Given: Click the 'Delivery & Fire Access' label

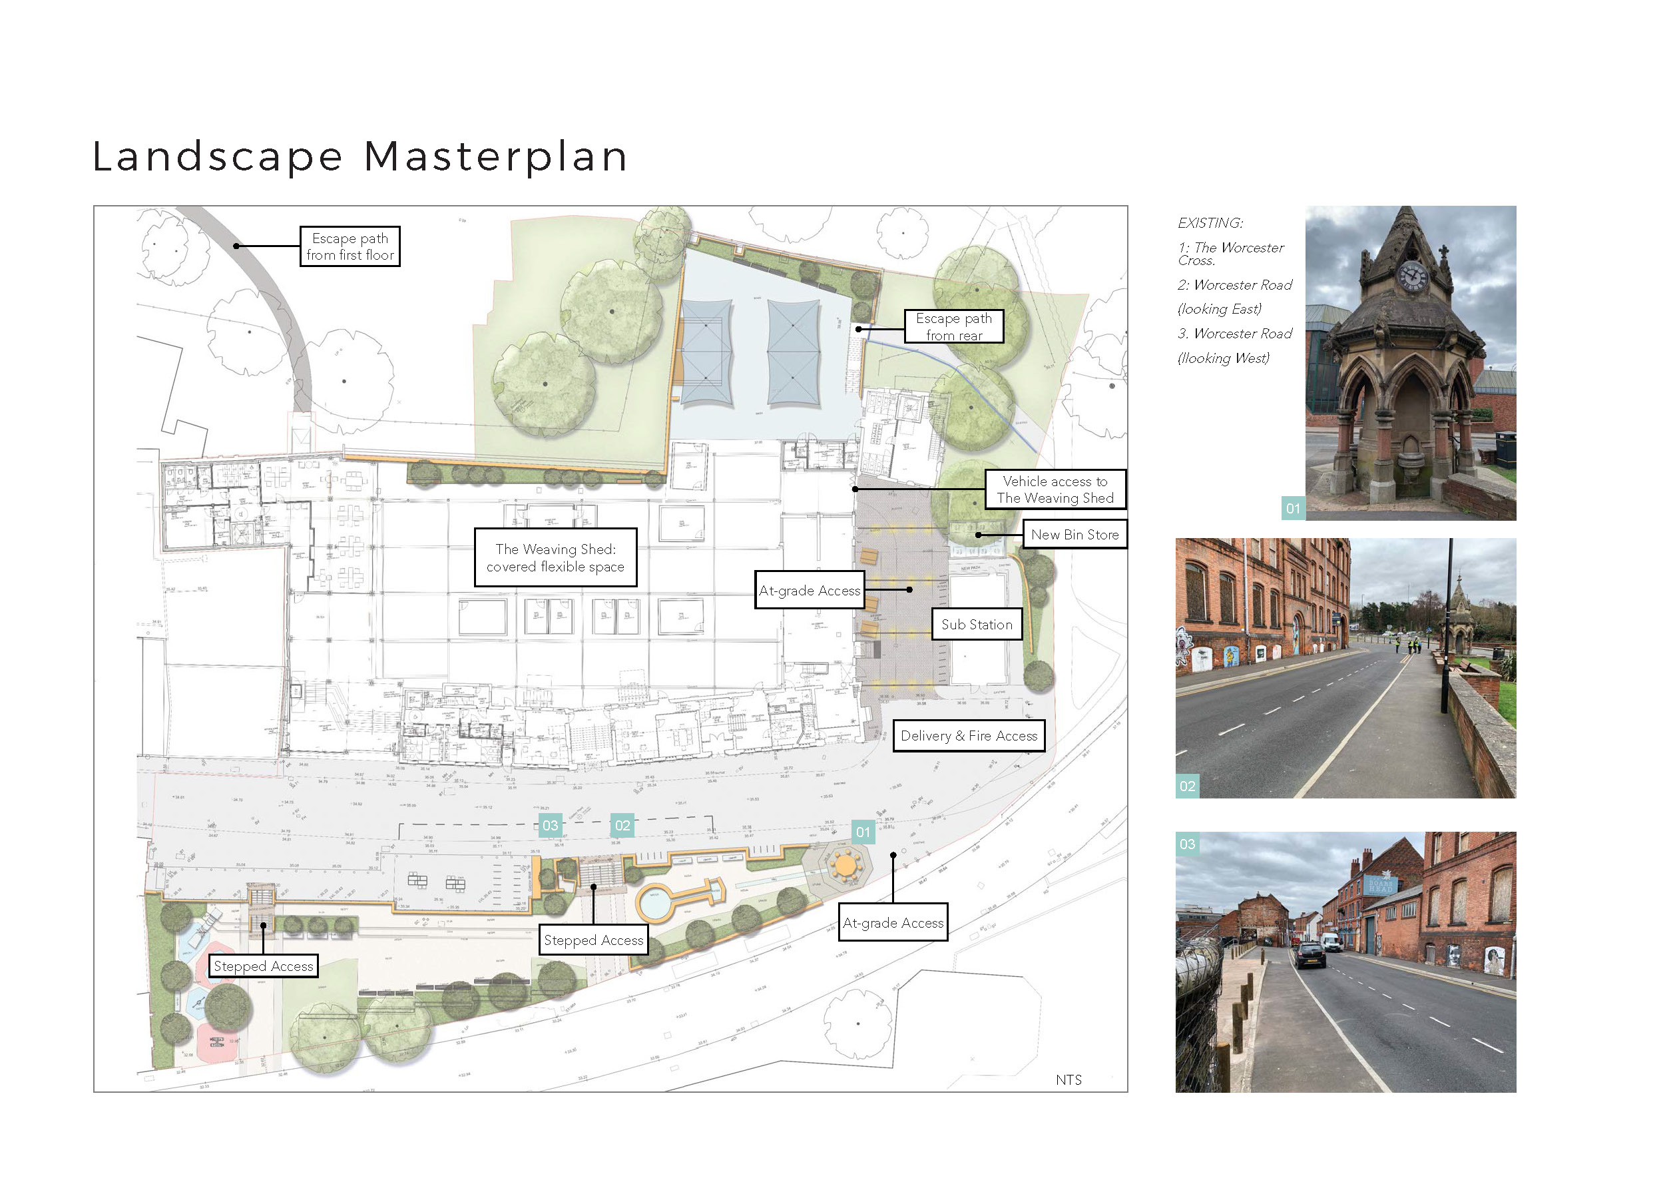Looking at the screenshot, I should click(x=969, y=736).
